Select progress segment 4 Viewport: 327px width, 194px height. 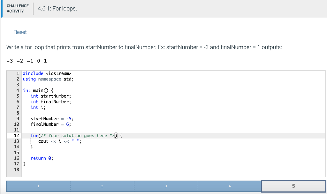click(x=230, y=186)
